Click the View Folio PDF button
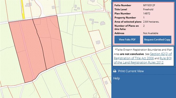 pos(127,40)
